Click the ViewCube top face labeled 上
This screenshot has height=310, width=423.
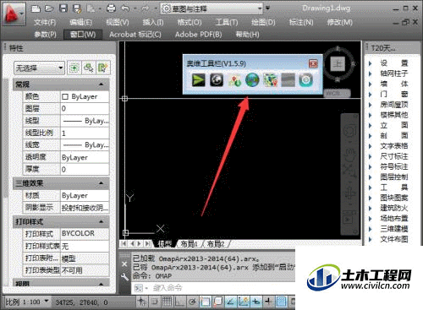pyautogui.click(x=338, y=64)
